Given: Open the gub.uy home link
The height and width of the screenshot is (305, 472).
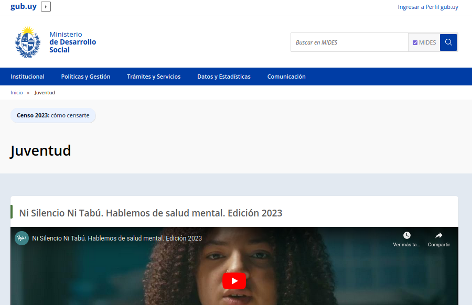Looking at the screenshot, I should click(x=24, y=6).
